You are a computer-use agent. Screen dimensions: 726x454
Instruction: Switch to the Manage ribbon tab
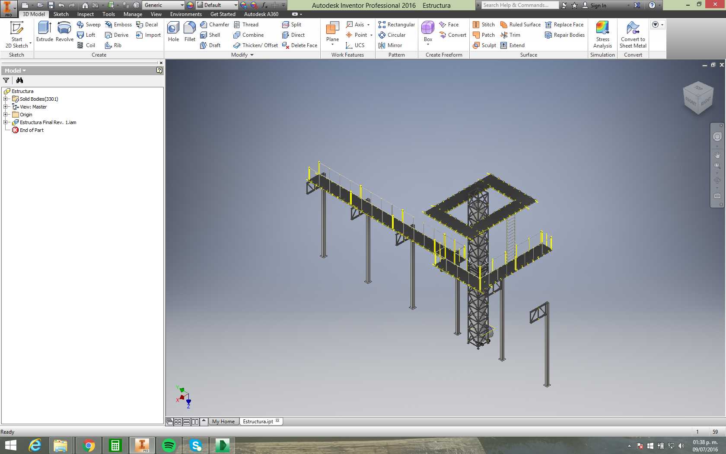click(x=133, y=14)
